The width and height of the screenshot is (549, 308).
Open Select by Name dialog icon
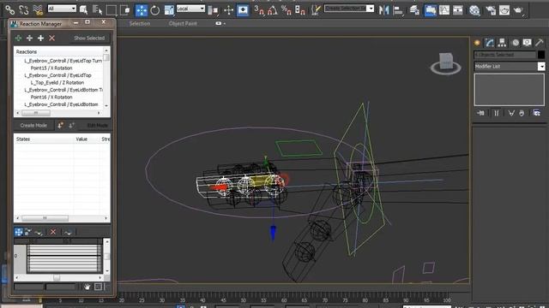pos(97,9)
